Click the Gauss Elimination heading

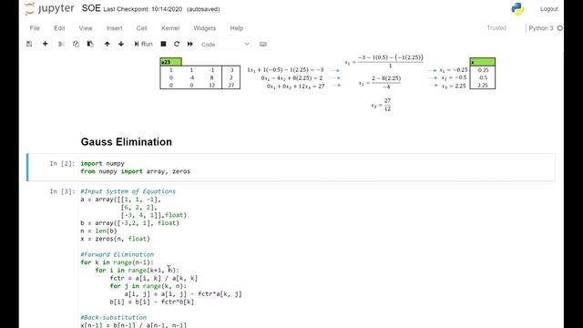click(127, 142)
